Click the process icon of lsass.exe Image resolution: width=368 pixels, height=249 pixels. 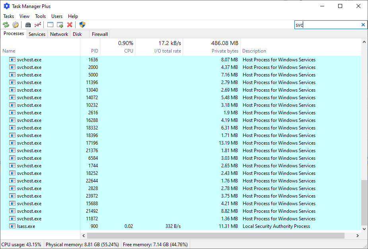12,226
